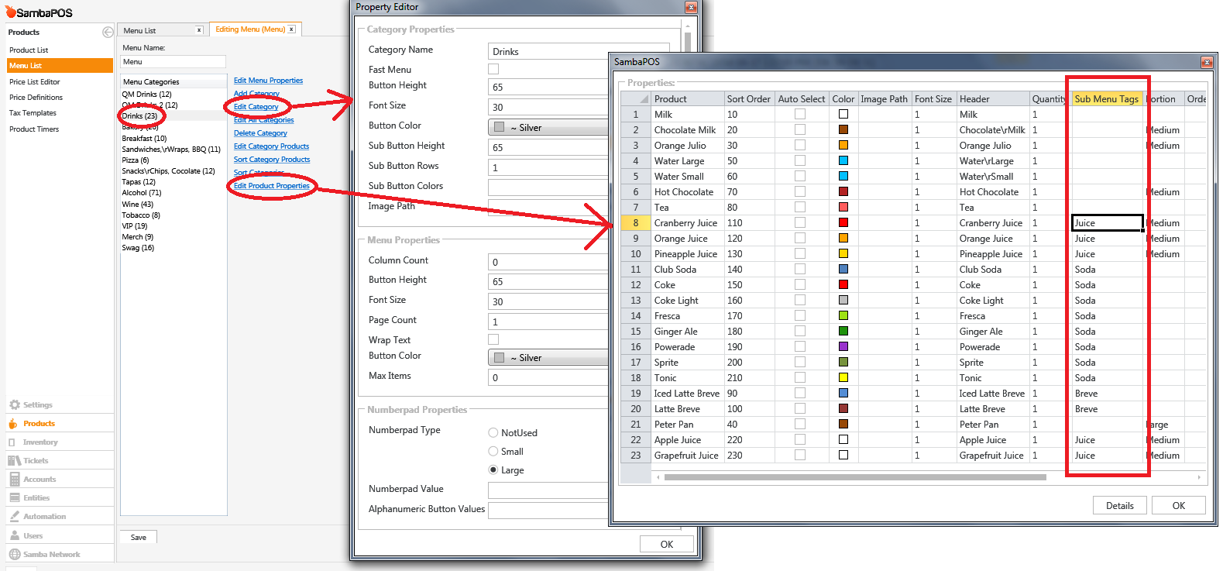
Task: Close the Editing Menu (Menu) tab
Action: point(291,29)
